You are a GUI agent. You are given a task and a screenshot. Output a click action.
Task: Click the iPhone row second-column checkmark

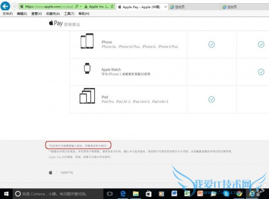[x=261, y=44]
